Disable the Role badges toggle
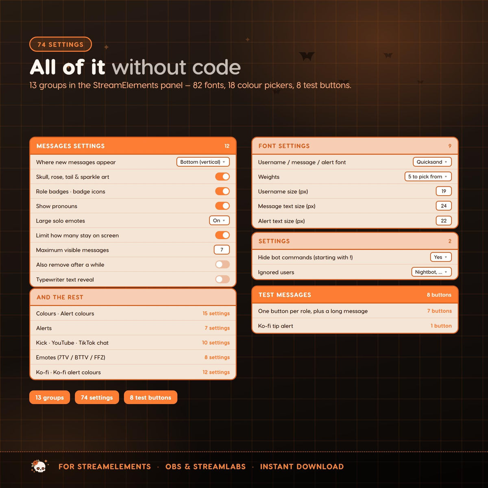Image resolution: width=488 pixels, height=488 pixels. coord(222,191)
